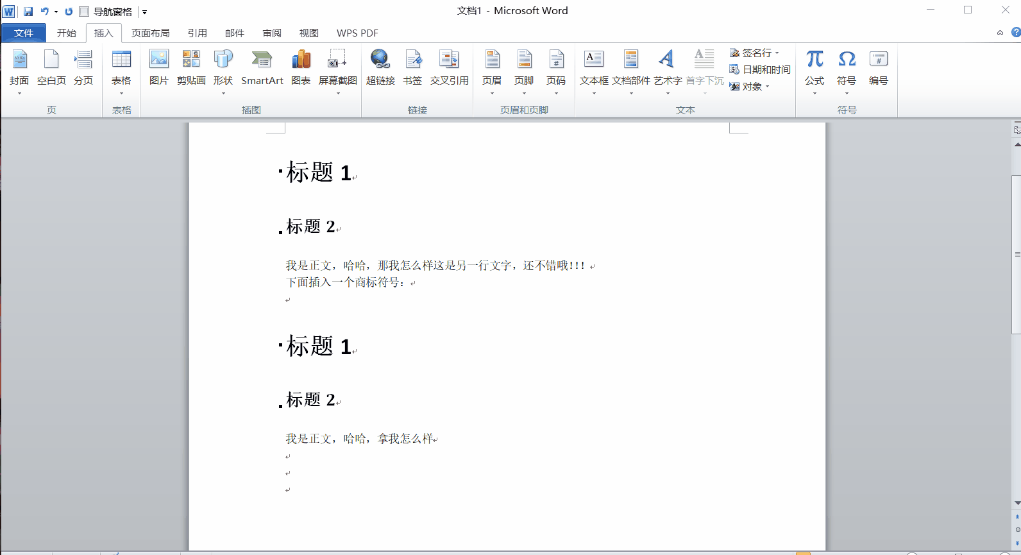This screenshot has width=1021, height=555.
Task: Expand the cover page (封面) dropdown arrow
Action: [19, 94]
